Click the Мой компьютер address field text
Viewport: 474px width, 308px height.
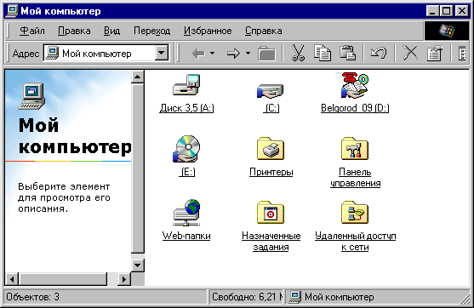97,54
